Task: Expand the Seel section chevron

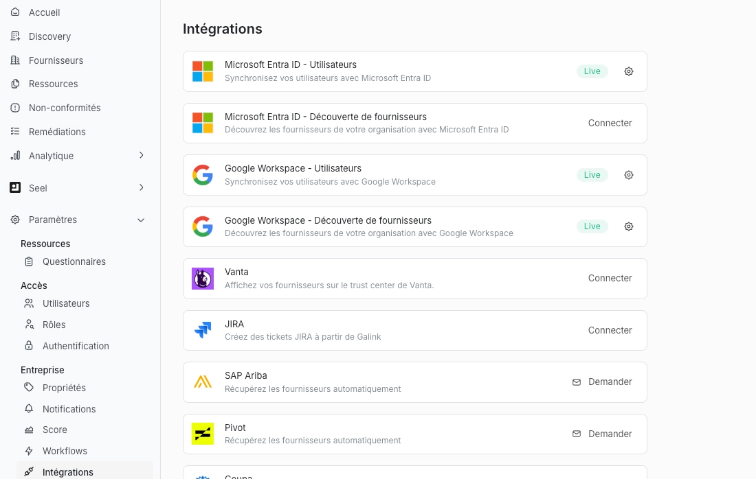Action: coord(141,187)
